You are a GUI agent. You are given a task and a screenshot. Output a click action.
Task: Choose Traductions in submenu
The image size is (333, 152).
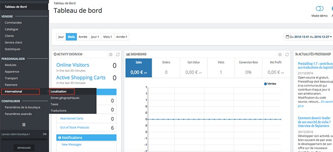coord(58,111)
